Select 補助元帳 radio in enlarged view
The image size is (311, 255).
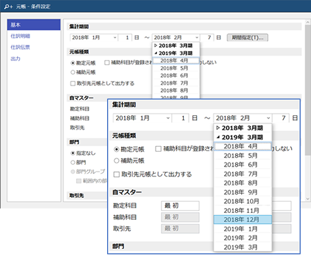pos(117,161)
